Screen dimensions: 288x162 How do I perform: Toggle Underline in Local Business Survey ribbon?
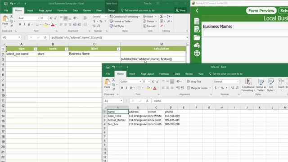click(29, 24)
